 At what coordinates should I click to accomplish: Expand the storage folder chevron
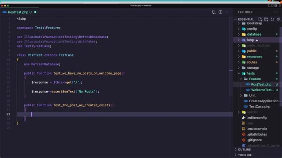click(x=239, y=68)
